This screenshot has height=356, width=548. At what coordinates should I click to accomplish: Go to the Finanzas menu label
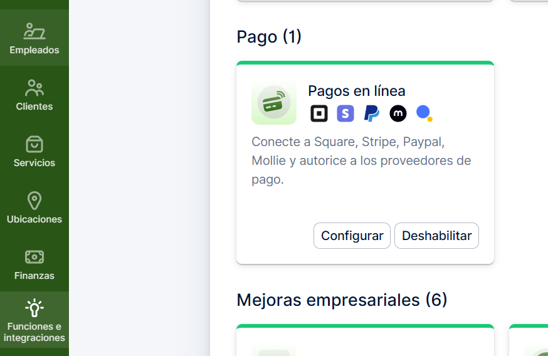click(x=34, y=276)
